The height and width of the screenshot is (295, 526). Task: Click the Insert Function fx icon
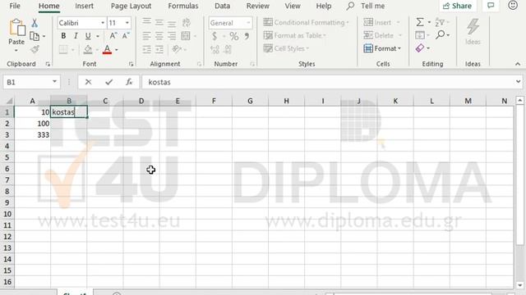point(129,82)
